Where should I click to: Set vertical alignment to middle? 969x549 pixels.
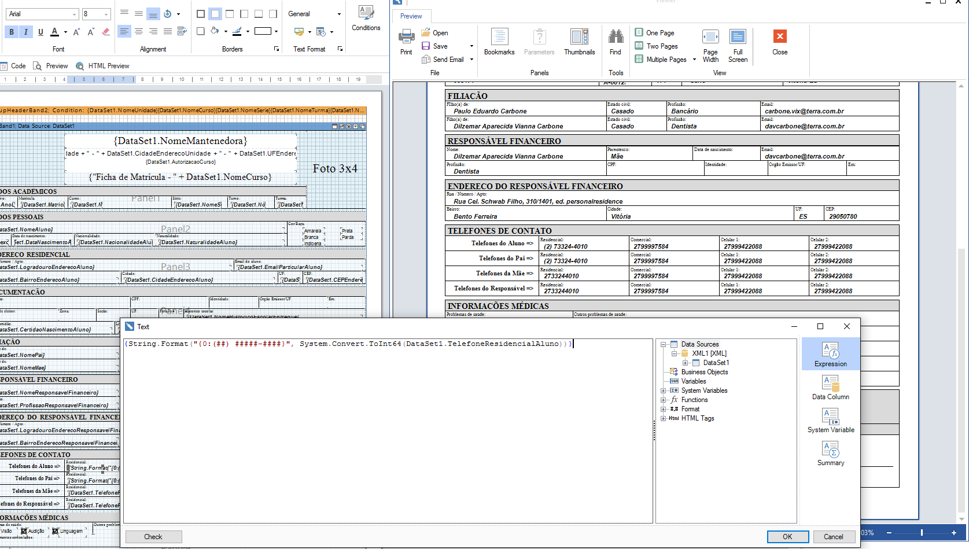(139, 13)
